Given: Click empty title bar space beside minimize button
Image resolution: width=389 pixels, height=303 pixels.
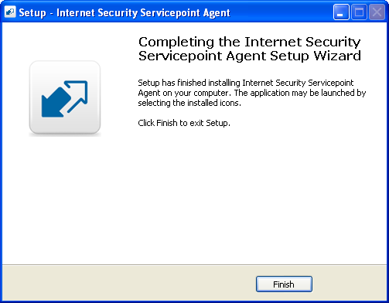Looking at the screenshot, I should (x=281, y=12).
